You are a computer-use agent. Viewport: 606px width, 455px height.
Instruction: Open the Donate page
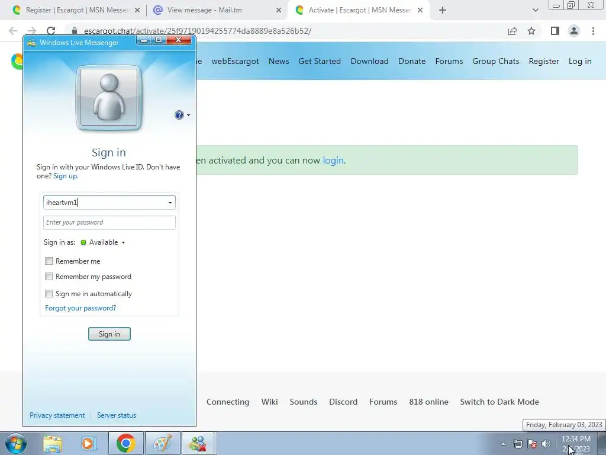(412, 61)
